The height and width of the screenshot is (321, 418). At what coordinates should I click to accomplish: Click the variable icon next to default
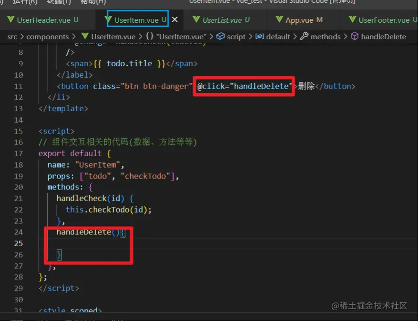tap(259, 36)
